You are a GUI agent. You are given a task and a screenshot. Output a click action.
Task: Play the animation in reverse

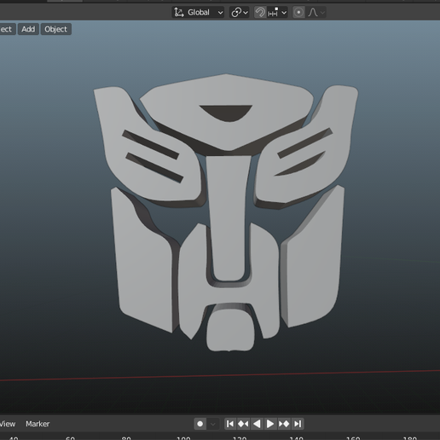(x=257, y=424)
